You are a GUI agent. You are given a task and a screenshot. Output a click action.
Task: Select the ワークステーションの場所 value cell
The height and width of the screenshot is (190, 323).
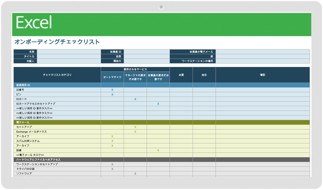[x=263, y=61]
